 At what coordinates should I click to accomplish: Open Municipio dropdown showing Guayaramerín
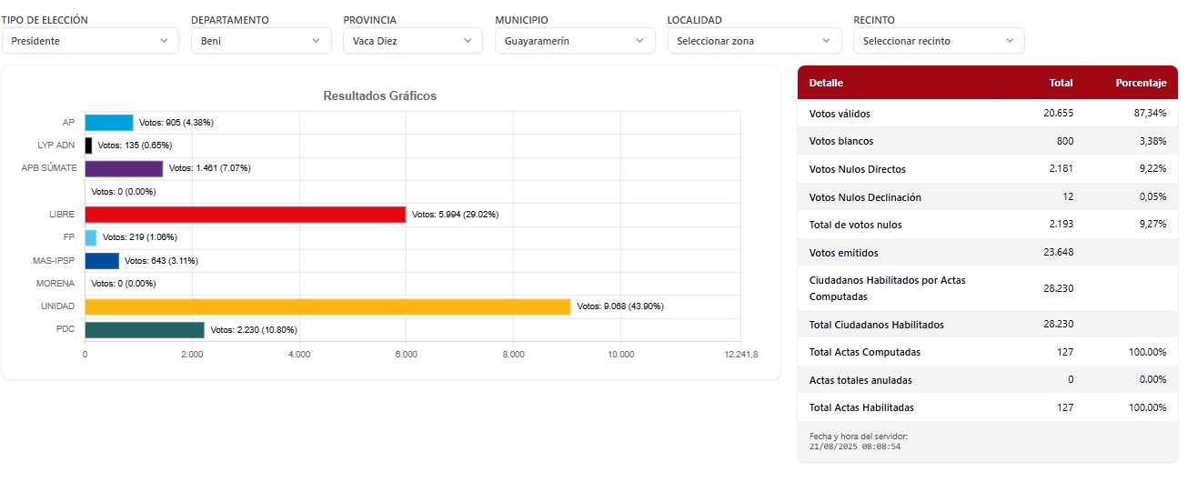click(x=574, y=41)
